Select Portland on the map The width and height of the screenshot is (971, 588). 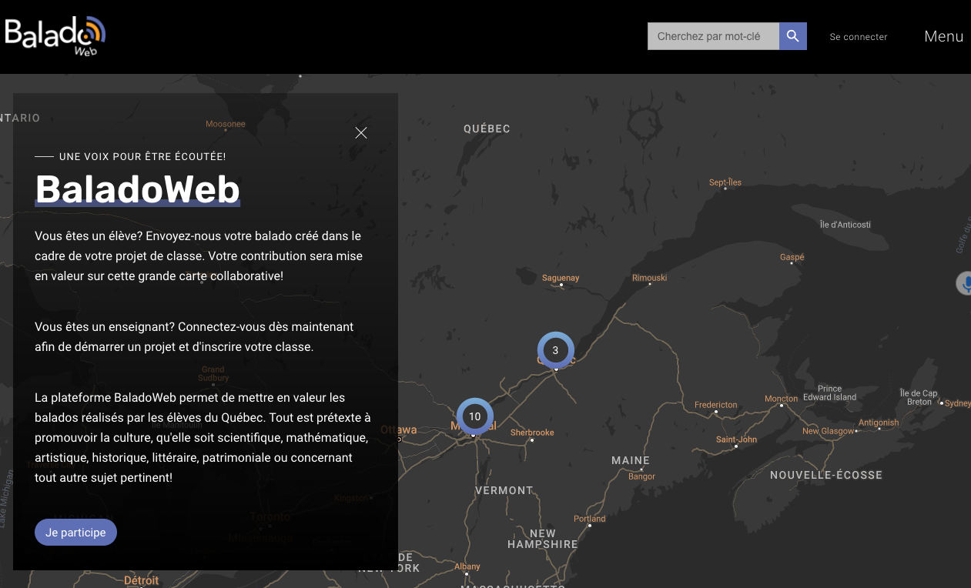coord(590,519)
